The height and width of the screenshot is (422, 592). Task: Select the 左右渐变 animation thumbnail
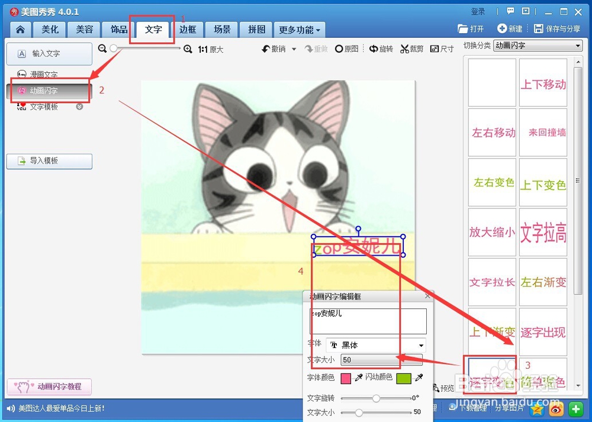pos(543,282)
